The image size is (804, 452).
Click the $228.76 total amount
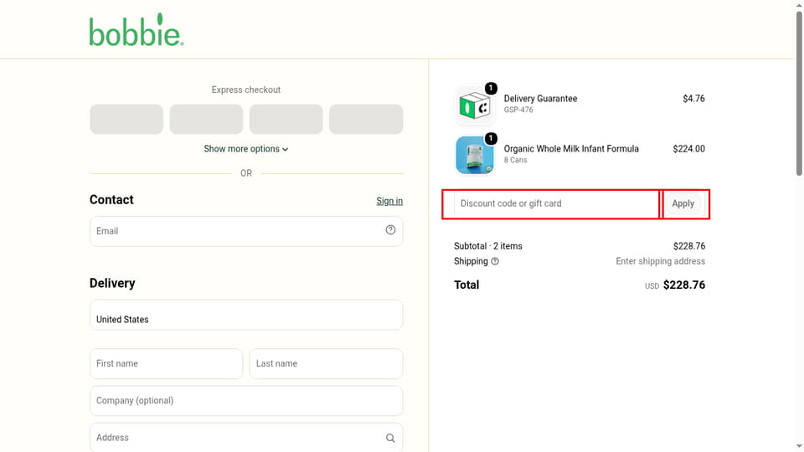[x=684, y=285]
